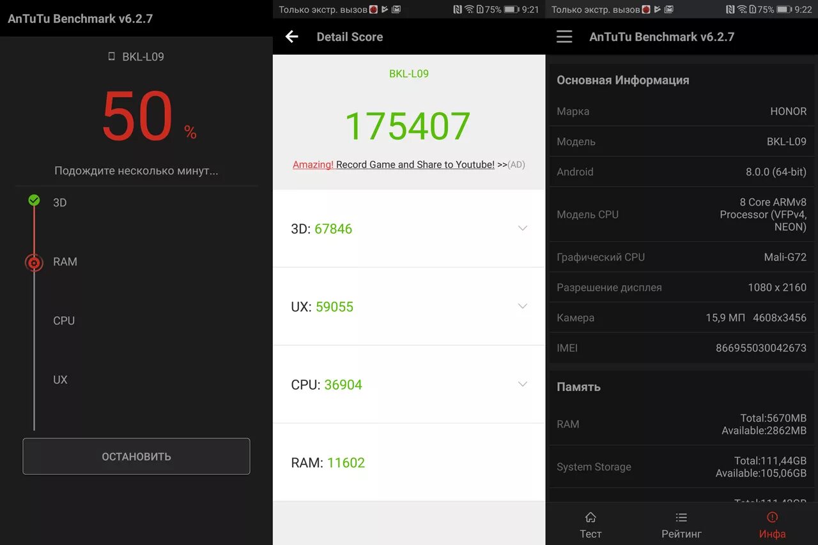Expand the CPU: 36904 score details
Screen dimensions: 818x545
point(523,384)
